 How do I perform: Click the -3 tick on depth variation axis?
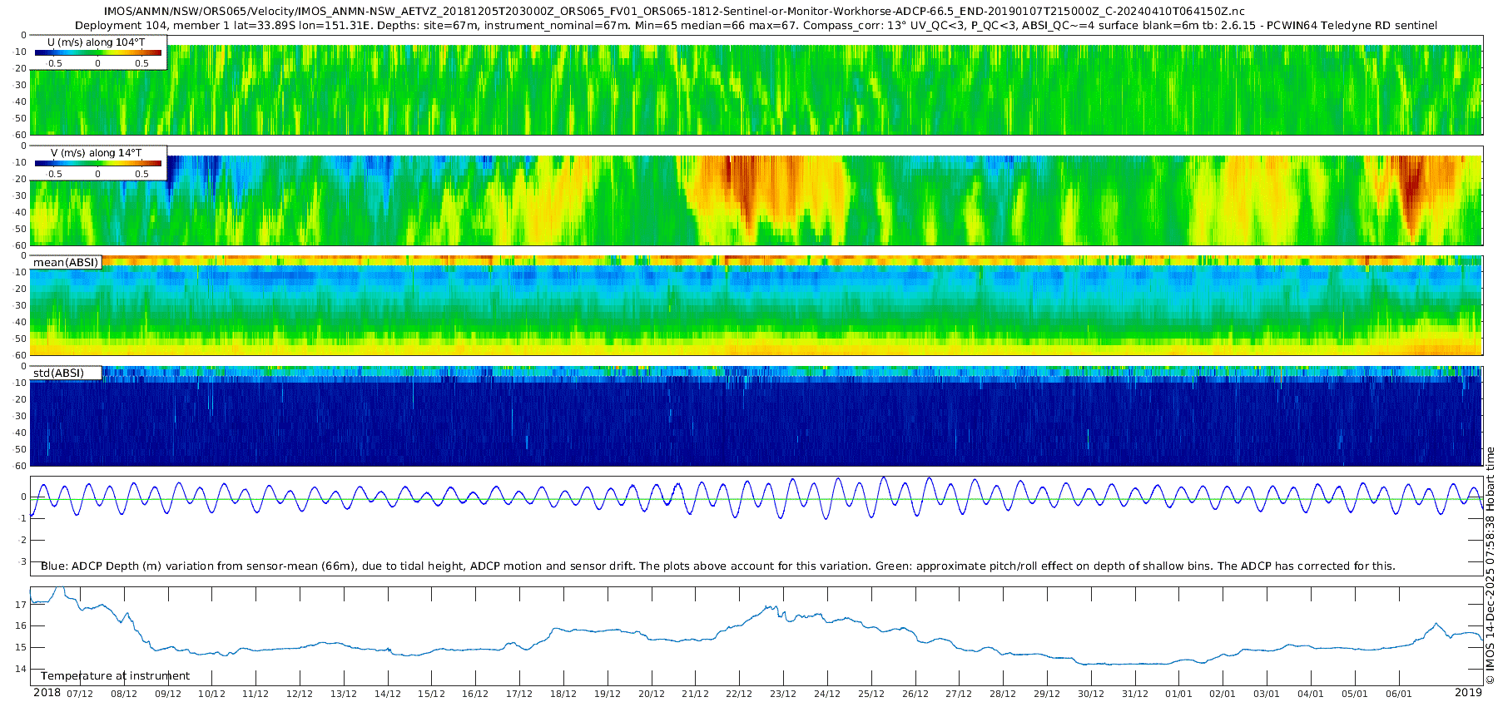(x=22, y=561)
